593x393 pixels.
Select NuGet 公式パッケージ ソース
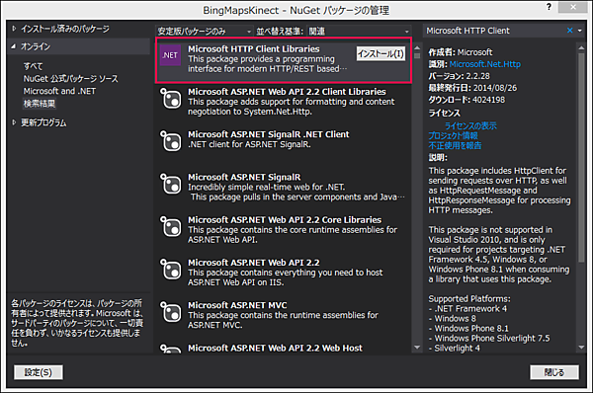pos(71,79)
